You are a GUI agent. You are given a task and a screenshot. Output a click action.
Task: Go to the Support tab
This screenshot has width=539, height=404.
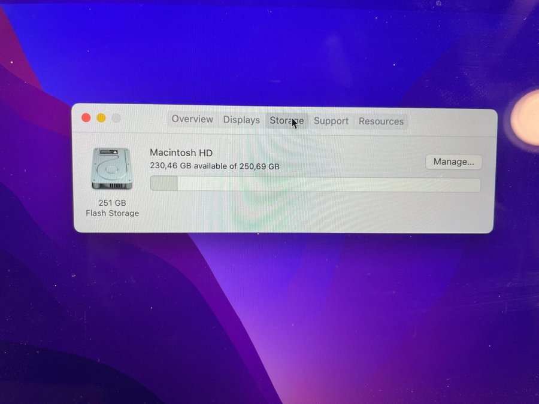pos(331,121)
